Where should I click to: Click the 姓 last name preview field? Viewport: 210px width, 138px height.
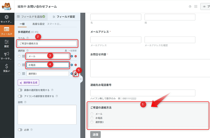[x=170, y=17]
